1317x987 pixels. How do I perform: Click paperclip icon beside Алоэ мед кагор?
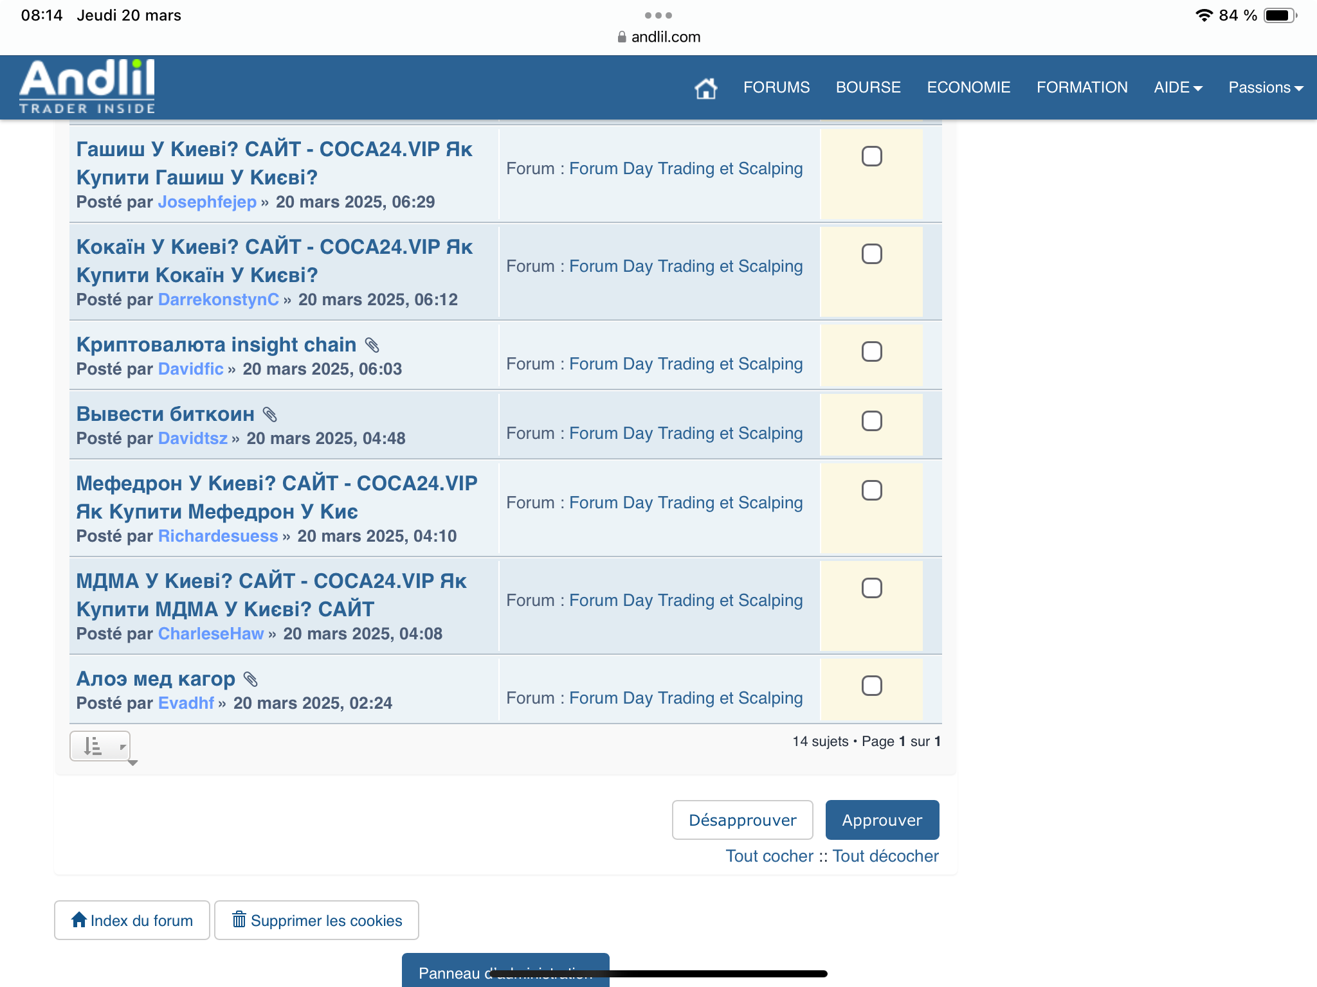pyautogui.click(x=251, y=679)
